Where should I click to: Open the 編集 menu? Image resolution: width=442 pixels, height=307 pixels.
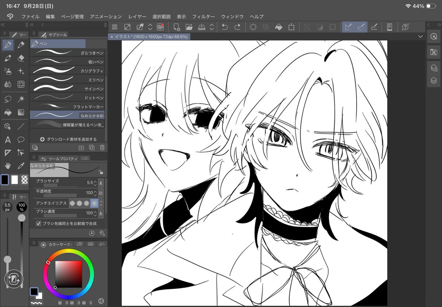(50, 17)
